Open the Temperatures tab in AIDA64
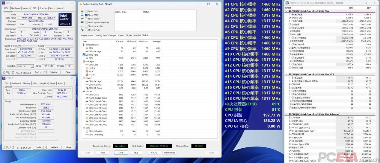 (x=87, y=35)
